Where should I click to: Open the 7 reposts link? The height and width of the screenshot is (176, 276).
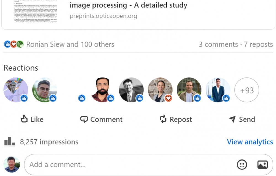258,44
